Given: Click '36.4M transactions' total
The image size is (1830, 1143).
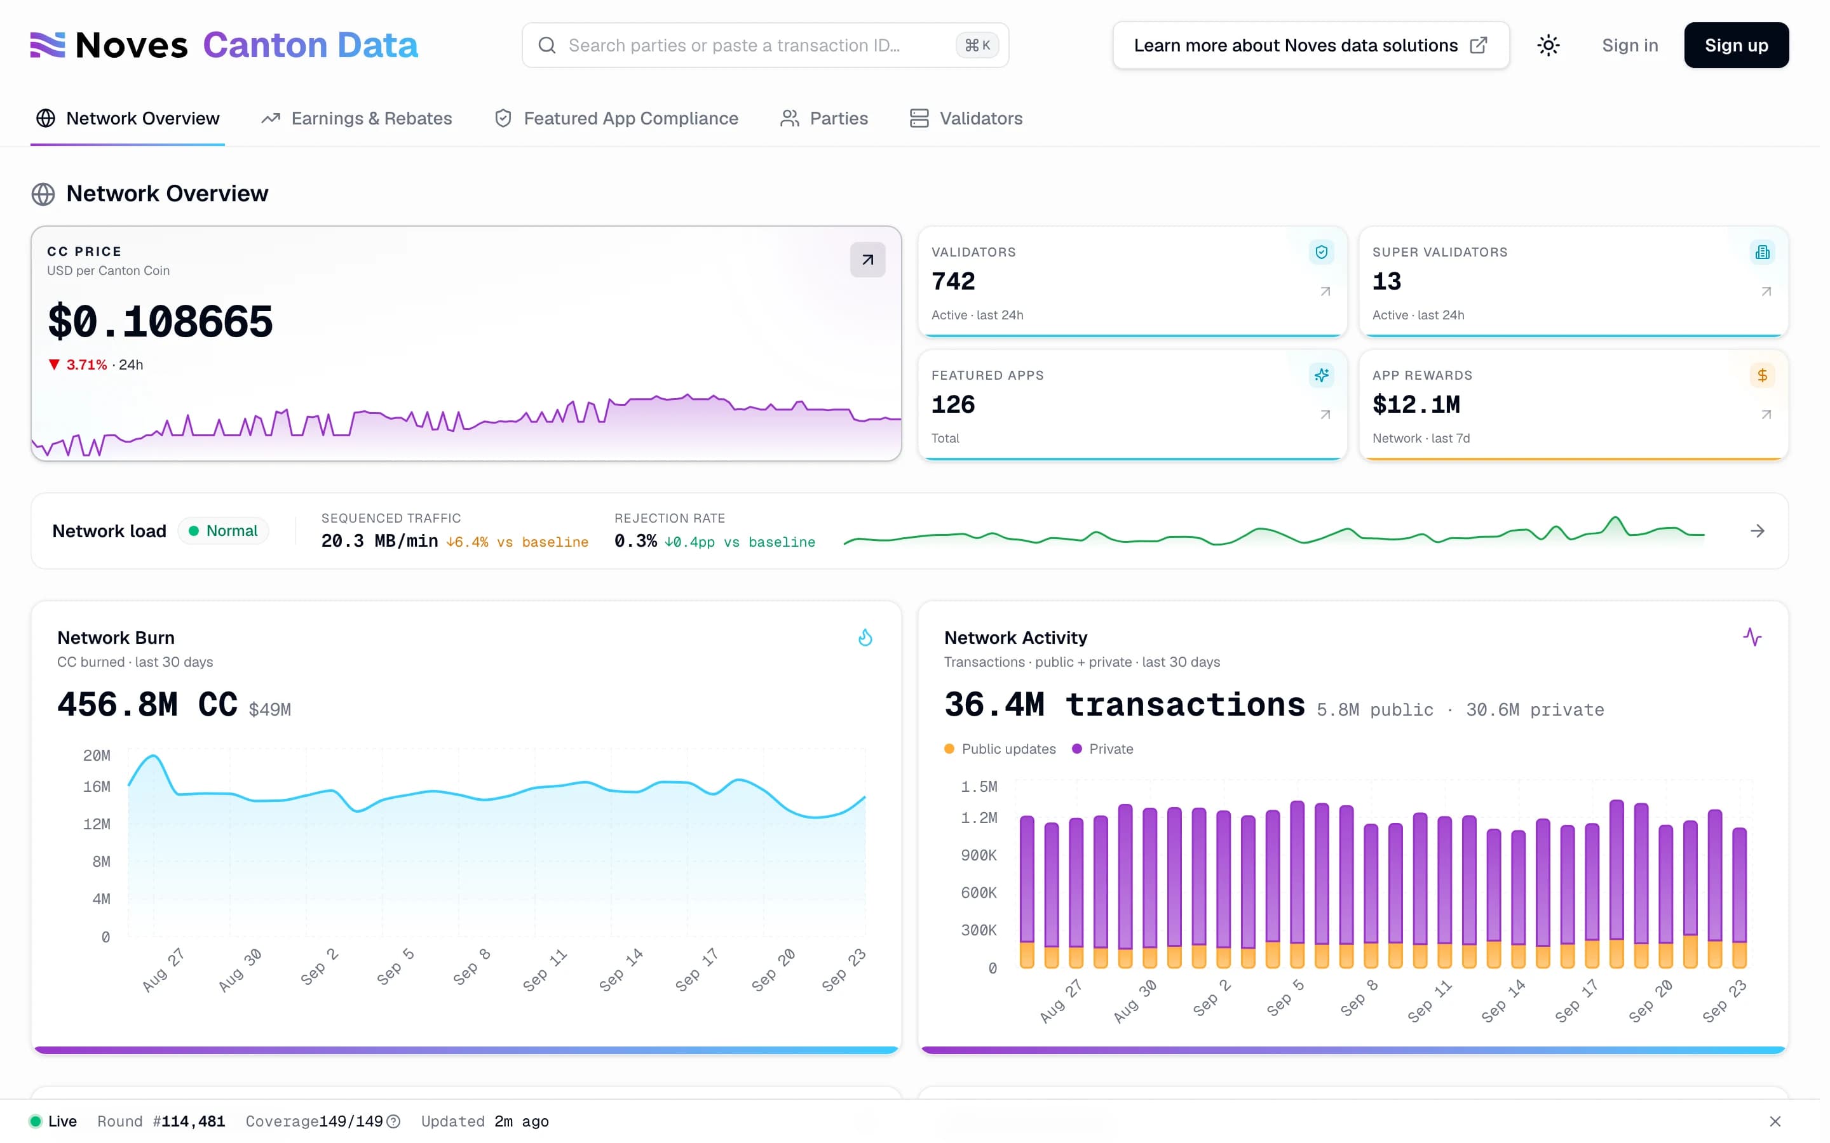Looking at the screenshot, I should (x=1125, y=705).
